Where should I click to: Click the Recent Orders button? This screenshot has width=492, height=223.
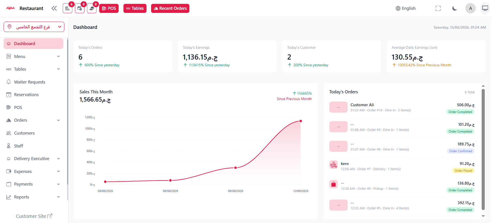[x=170, y=8]
